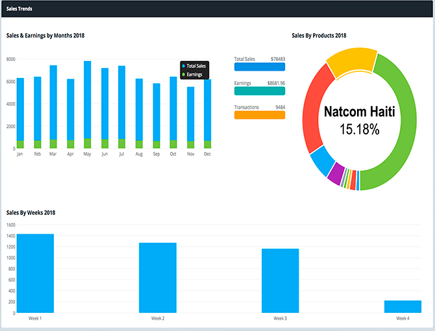Click the short Week 4 bar
Image resolution: width=435 pixels, height=331 pixels.
click(x=403, y=306)
